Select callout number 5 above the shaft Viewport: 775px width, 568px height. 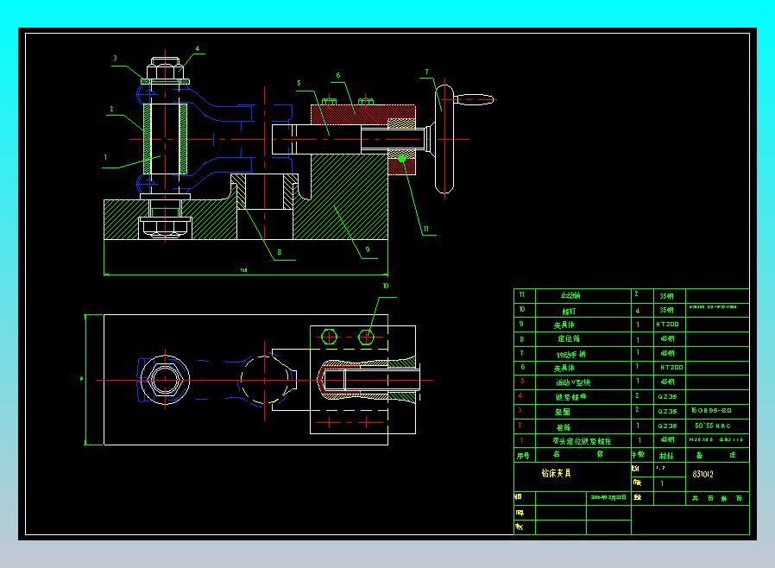299,83
